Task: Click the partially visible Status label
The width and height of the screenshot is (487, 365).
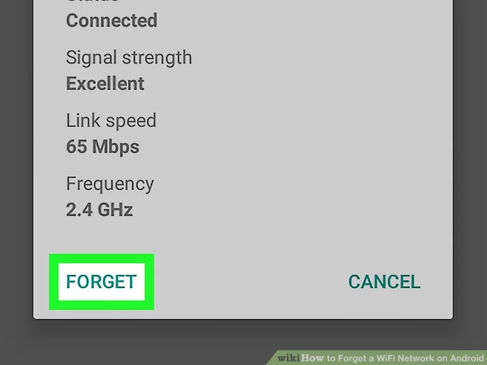Action: (x=92, y=1)
